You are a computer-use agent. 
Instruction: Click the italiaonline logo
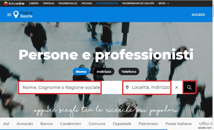(x=14, y=3)
